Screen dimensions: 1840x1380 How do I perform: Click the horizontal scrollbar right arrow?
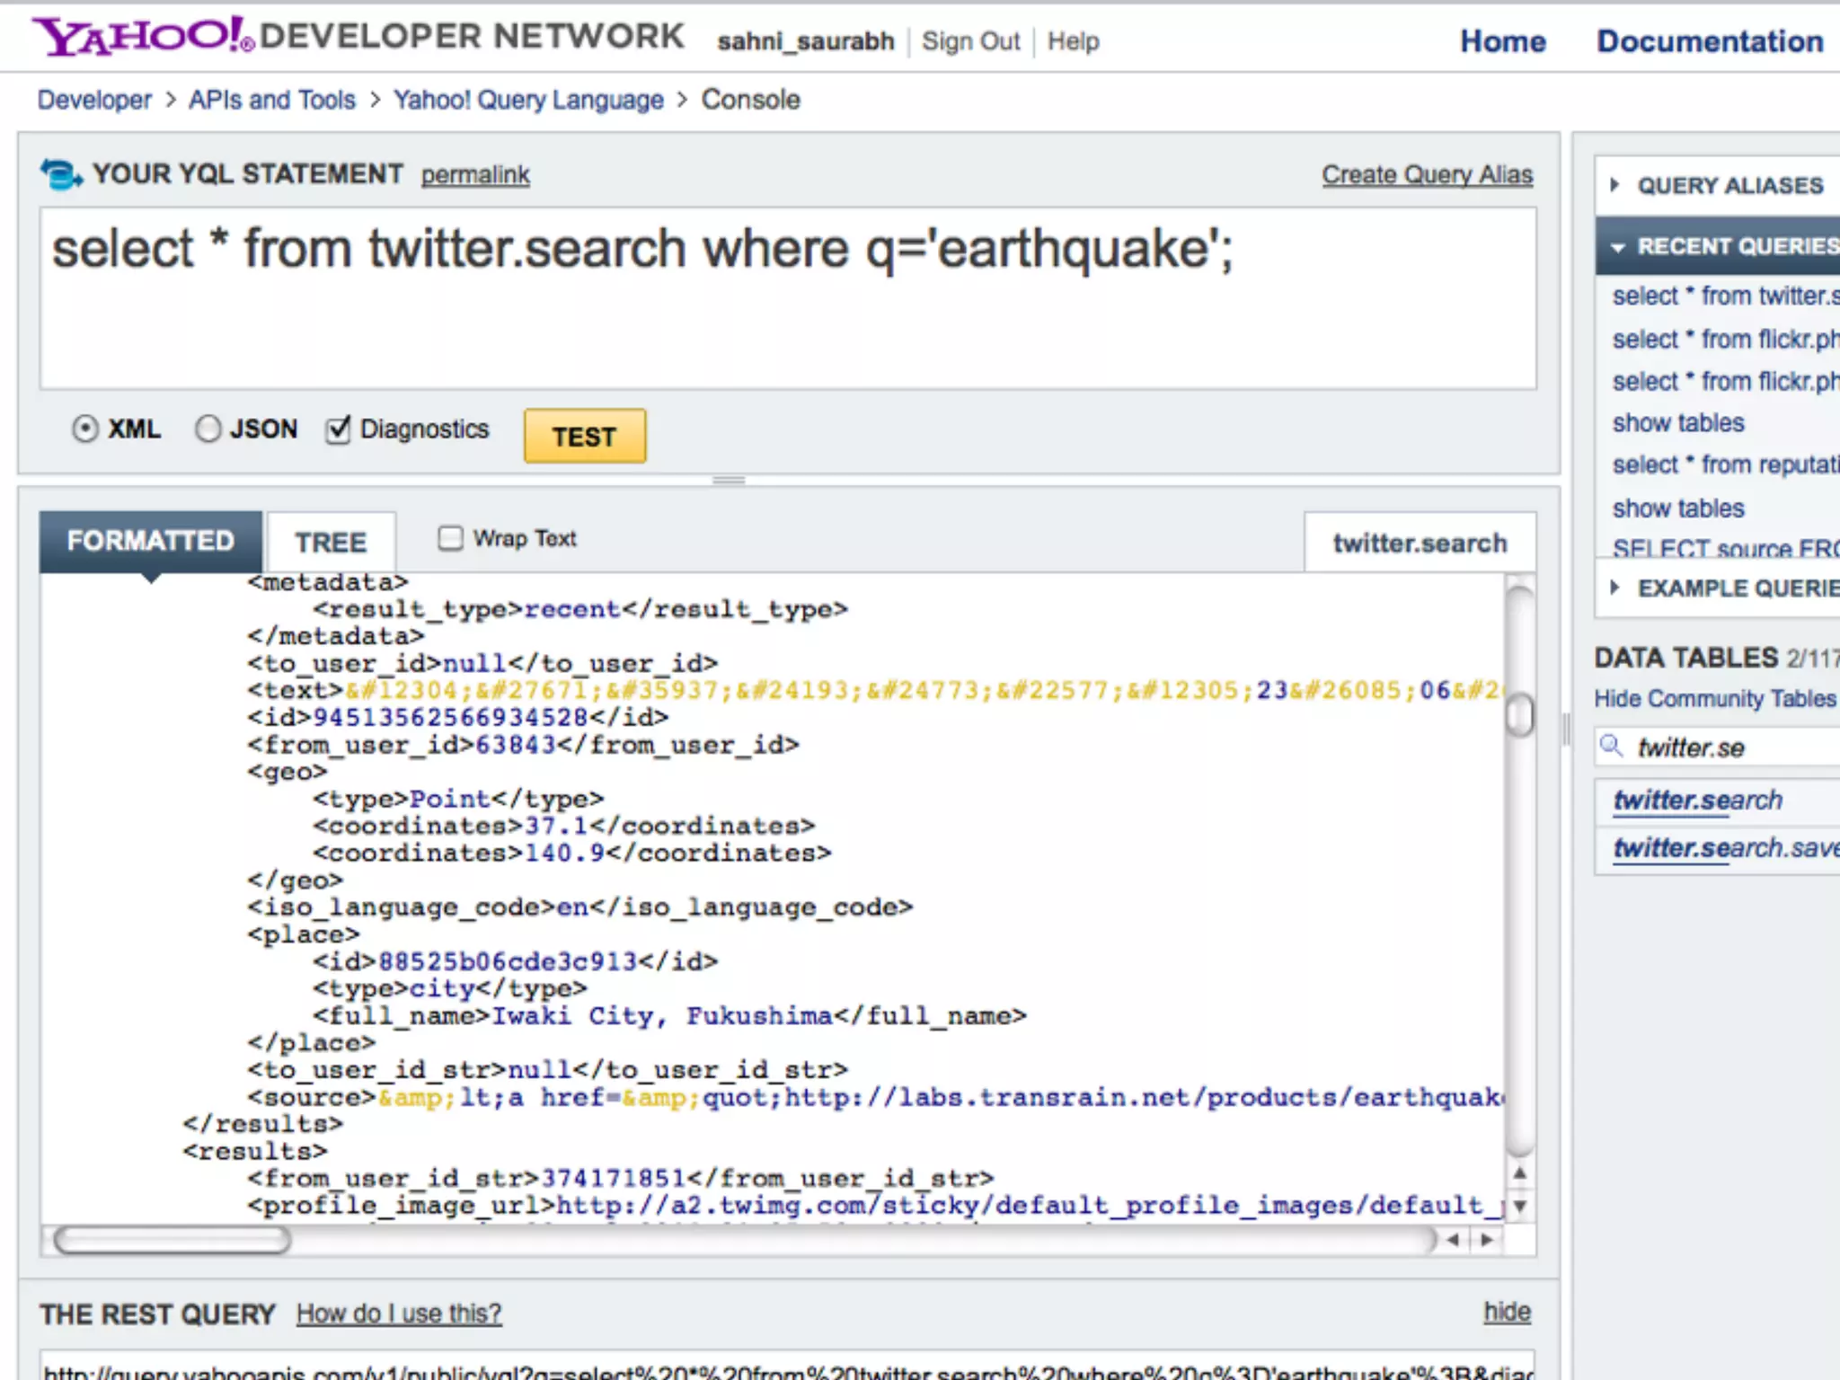coord(1487,1240)
